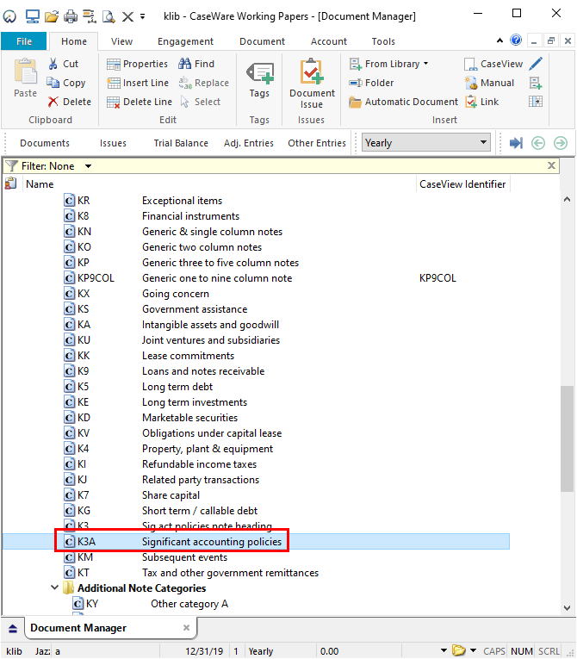577x659 pixels.
Task: Close the Document Manager tab
Action: (186, 627)
